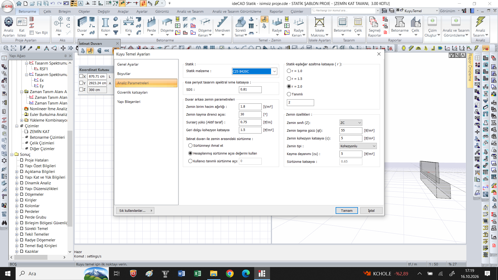This screenshot has width=498, height=280.
Task: Open the Sık kullanılanlar menu button
Action: click(135, 211)
